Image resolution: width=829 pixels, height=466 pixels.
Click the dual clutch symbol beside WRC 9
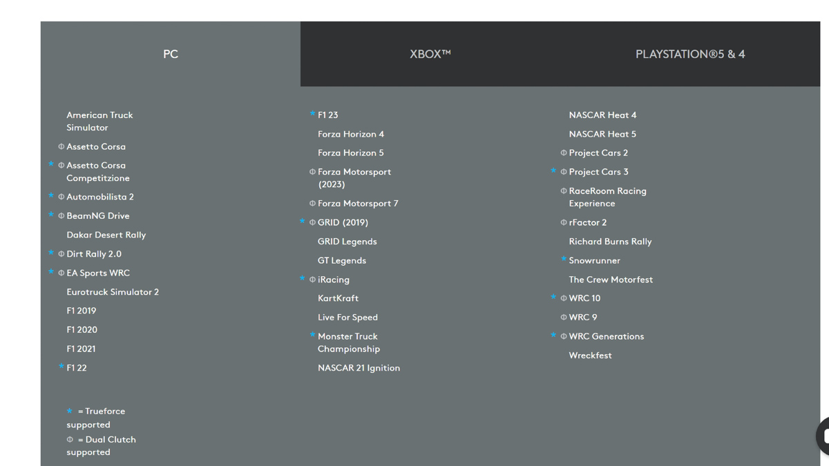pyautogui.click(x=564, y=317)
